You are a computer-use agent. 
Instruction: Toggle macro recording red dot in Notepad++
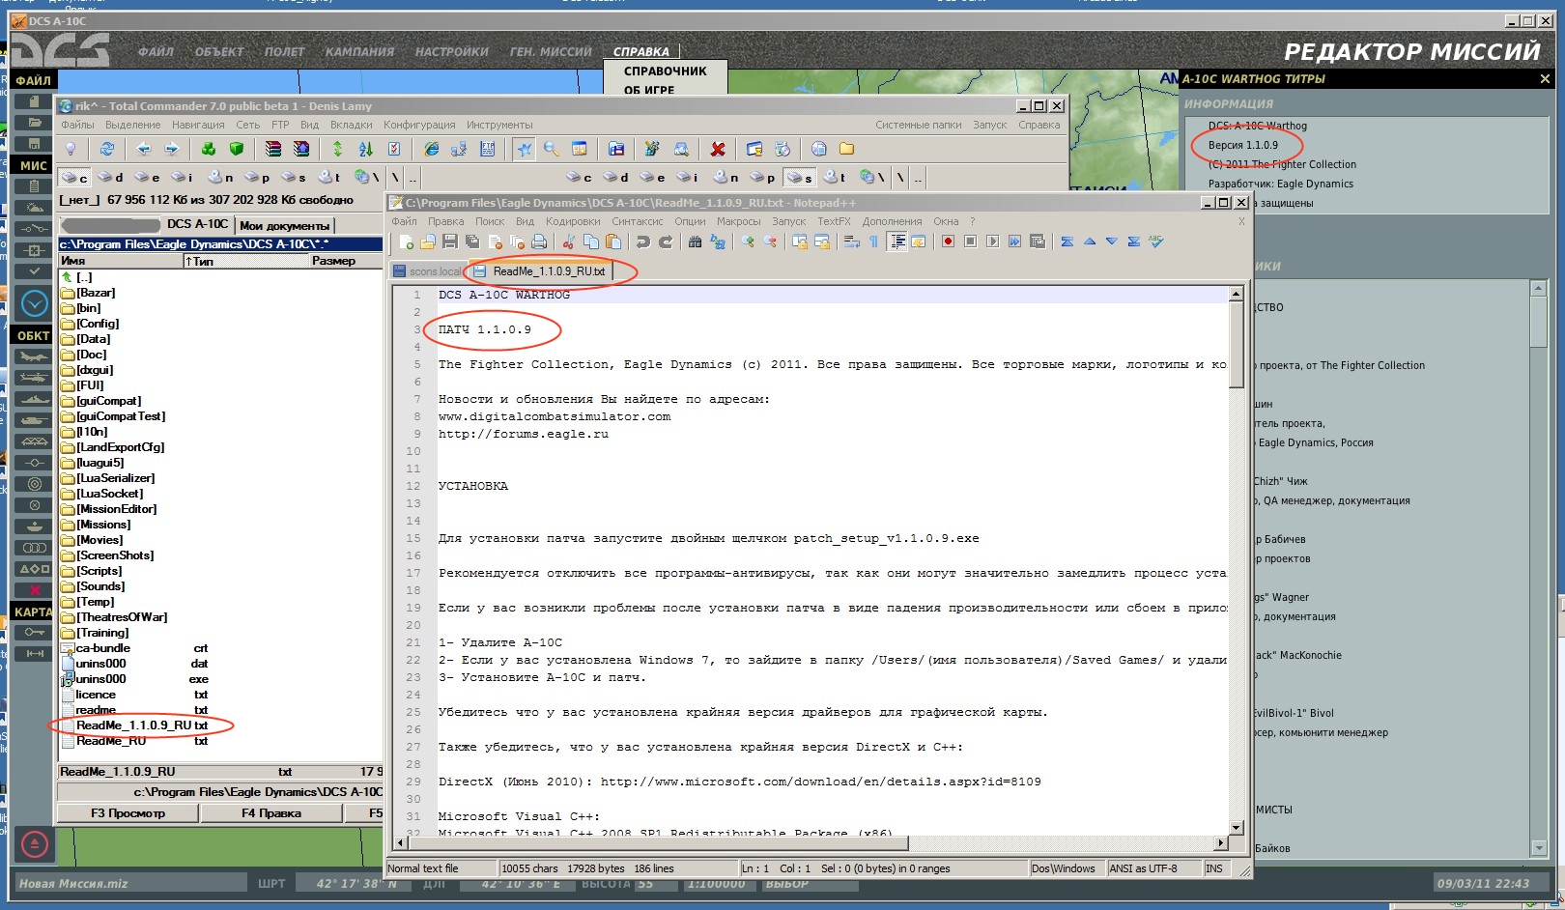tap(949, 242)
